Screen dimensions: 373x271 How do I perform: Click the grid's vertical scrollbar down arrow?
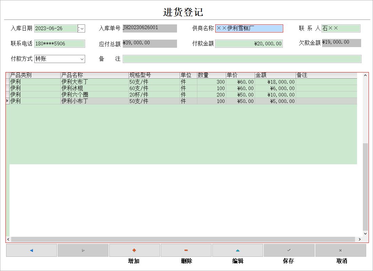point(366,234)
